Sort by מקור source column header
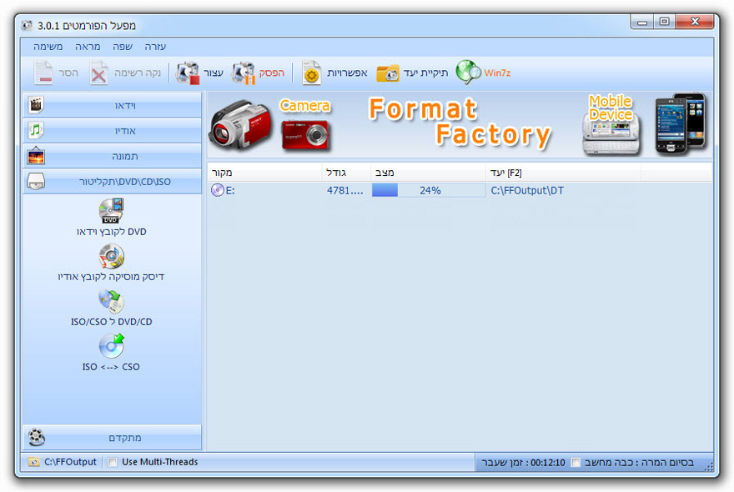This screenshot has width=734, height=492. pyautogui.click(x=264, y=173)
